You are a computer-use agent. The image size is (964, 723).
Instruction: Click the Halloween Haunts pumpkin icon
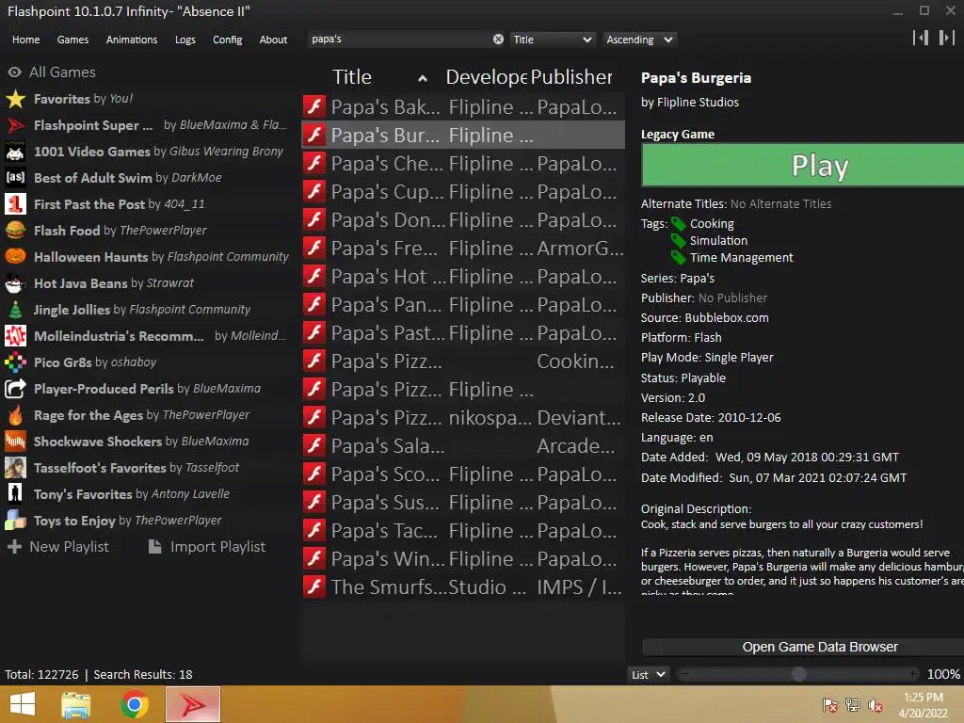tap(15, 257)
